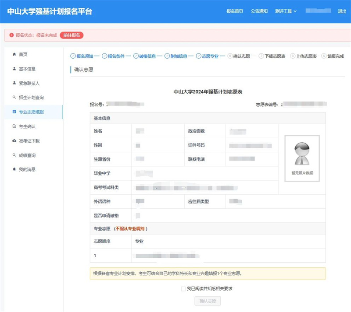Click the red warning icon in status banner
The image size is (351, 312).
[11, 35]
